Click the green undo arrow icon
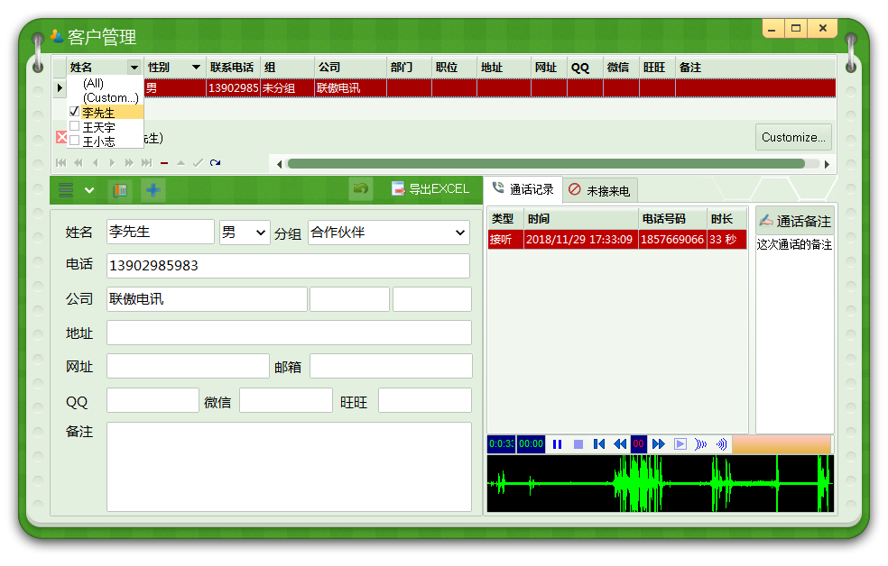Screen dimensions: 888x566 pos(361,189)
